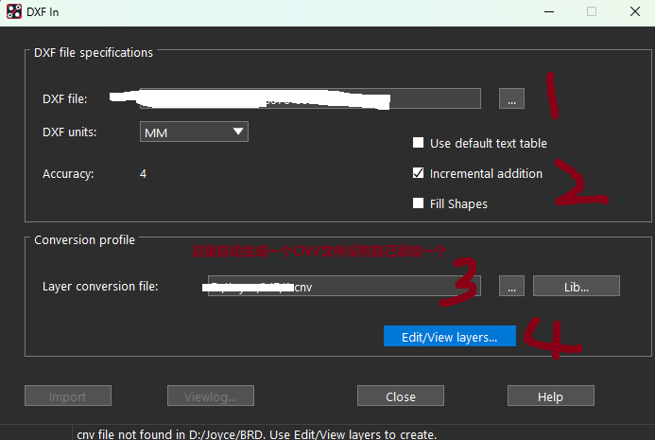655x440 pixels.
Task: Click the Close button
Action: pos(400,396)
